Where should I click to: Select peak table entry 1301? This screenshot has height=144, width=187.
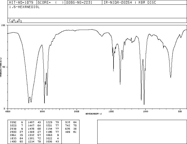point(31,138)
